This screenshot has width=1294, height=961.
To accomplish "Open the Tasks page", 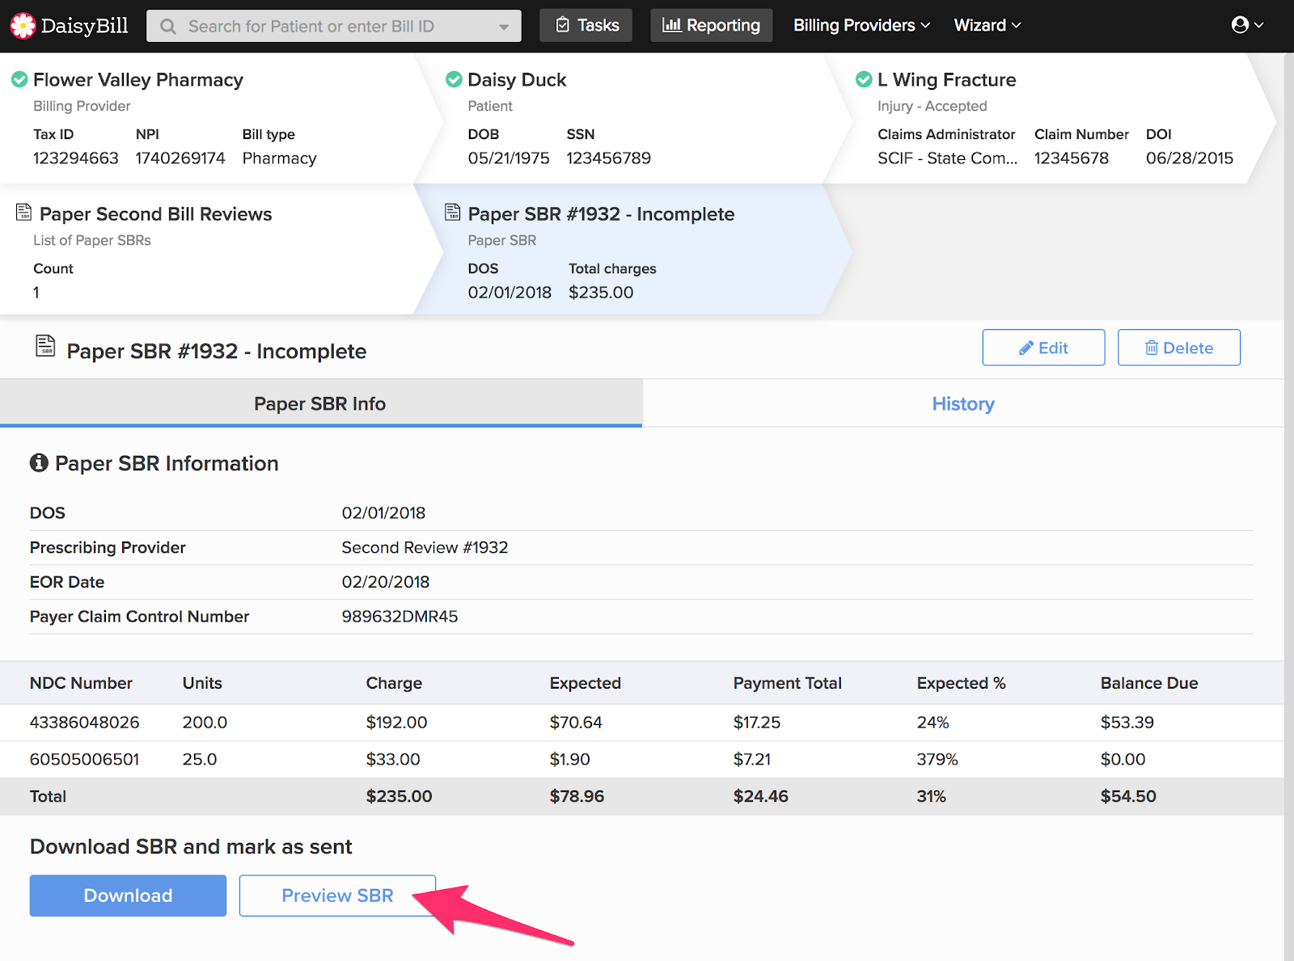I will [x=586, y=25].
